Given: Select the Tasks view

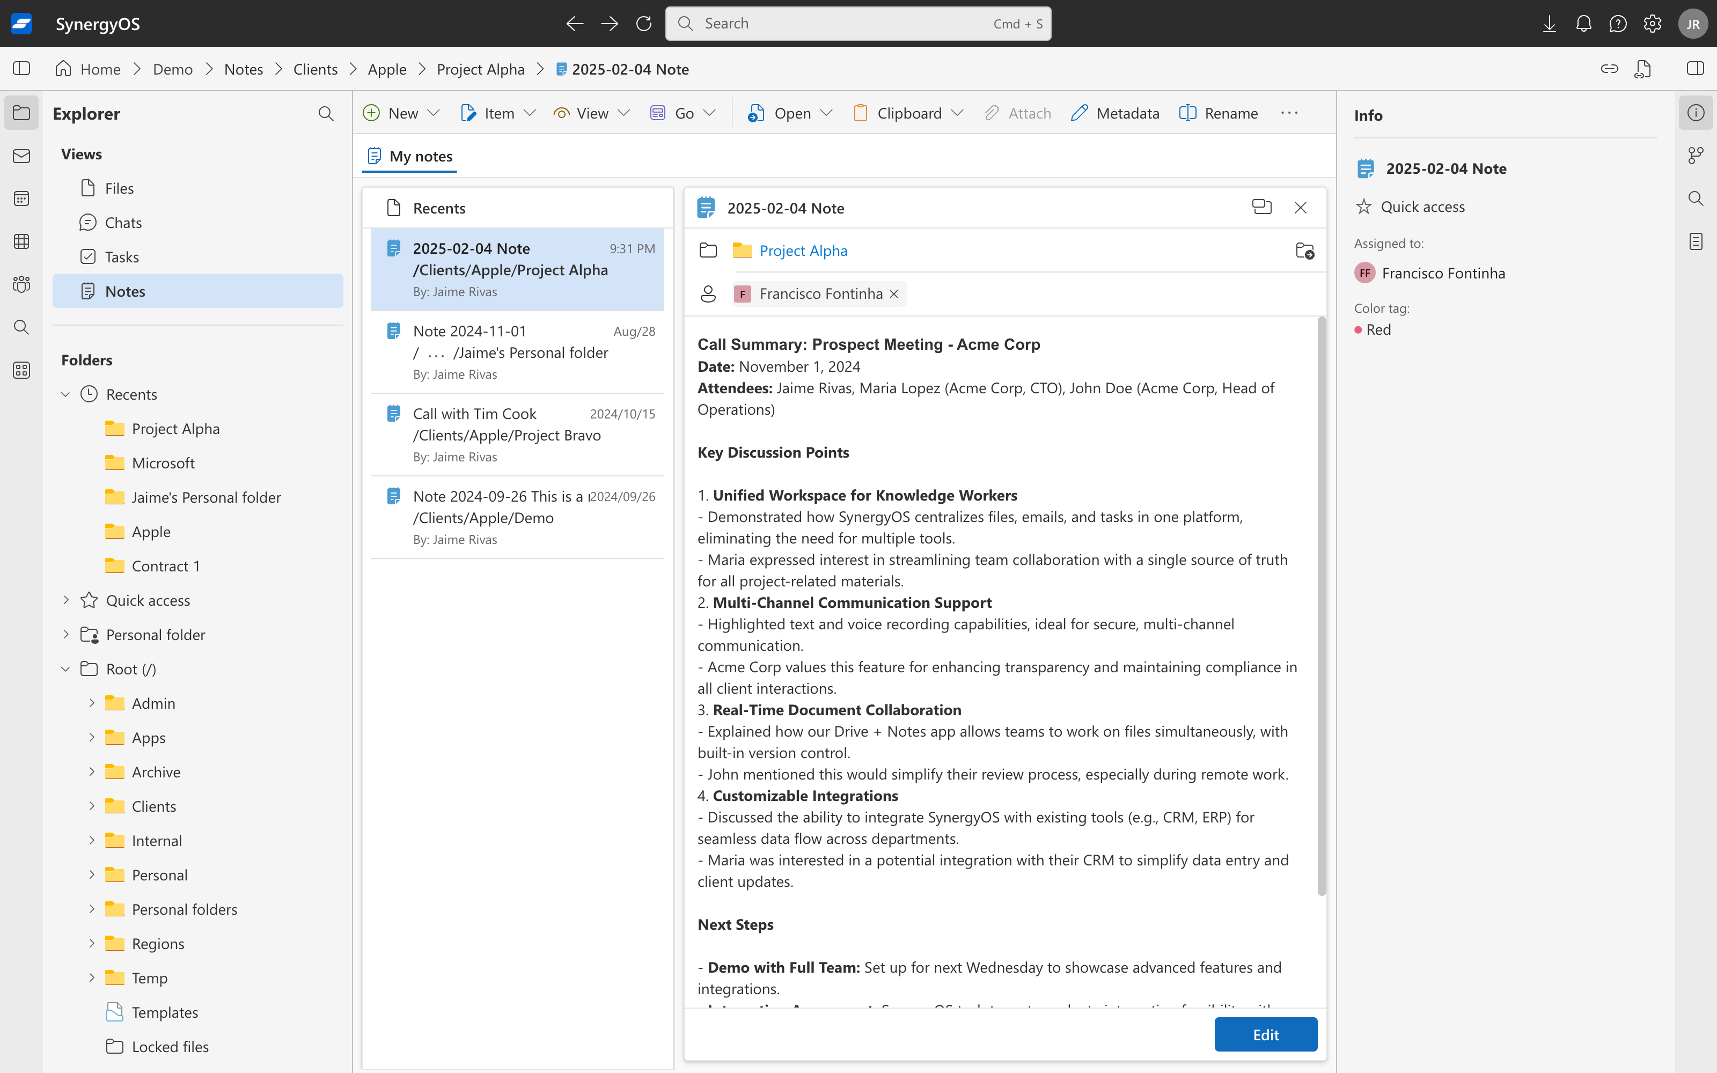Looking at the screenshot, I should (121, 257).
